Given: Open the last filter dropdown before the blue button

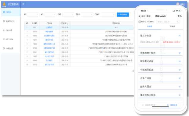Looking at the screenshot, I should 108,15.
